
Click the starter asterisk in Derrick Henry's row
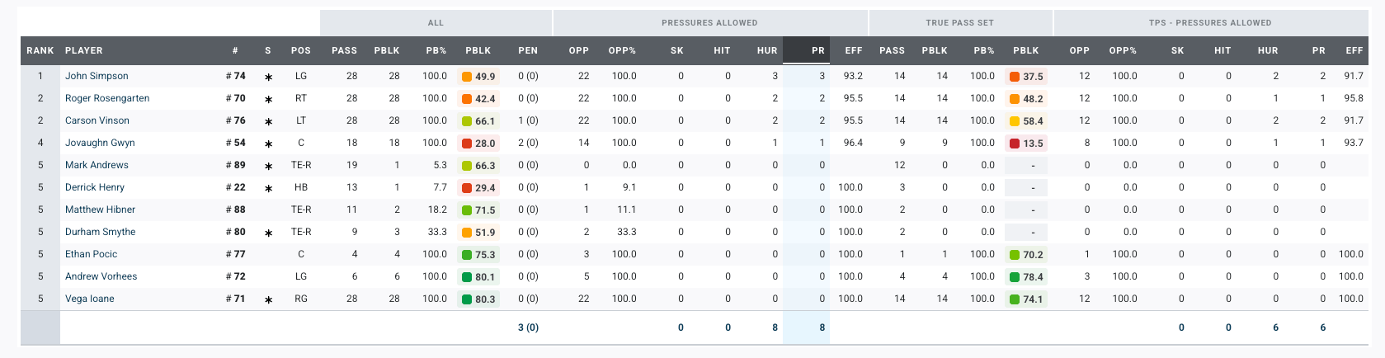pyautogui.click(x=268, y=188)
